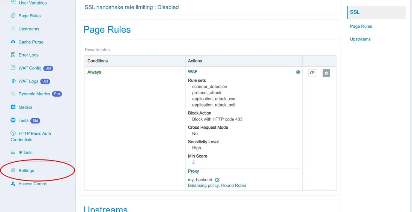Click the Std badge next to Tests

pos(35,120)
